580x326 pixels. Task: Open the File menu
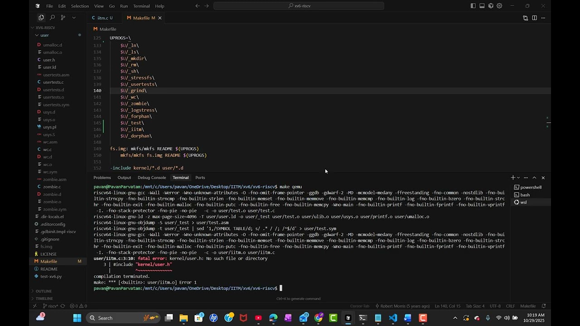pyautogui.click(x=49, y=6)
